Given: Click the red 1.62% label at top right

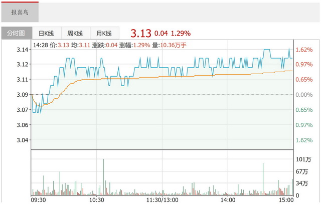Looking at the screenshot, I should (304, 50).
